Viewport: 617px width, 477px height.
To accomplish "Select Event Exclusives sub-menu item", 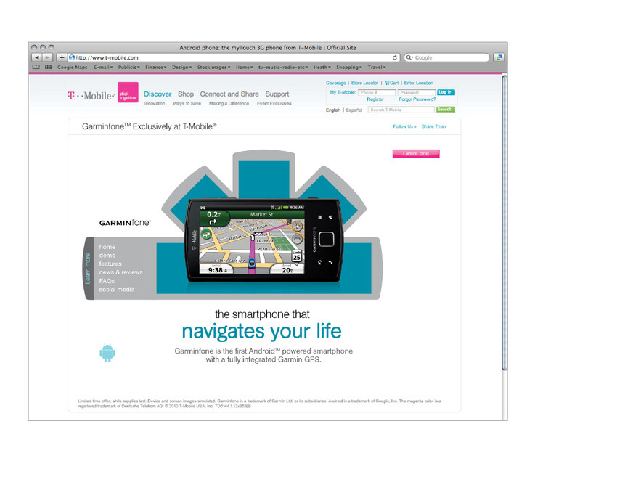I will [x=274, y=104].
